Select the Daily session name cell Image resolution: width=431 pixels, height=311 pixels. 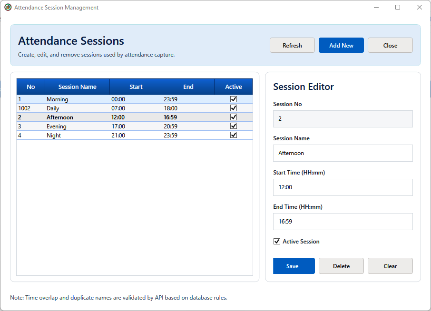click(x=77, y=108)
